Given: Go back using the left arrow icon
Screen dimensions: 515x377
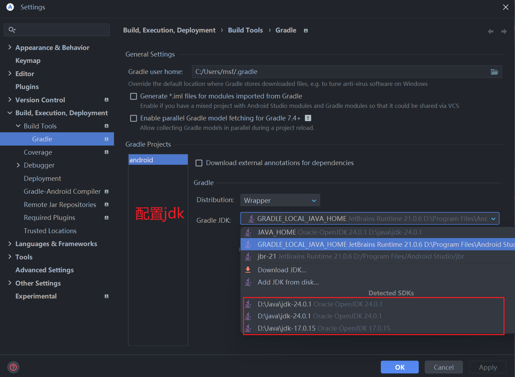Looking at the screenshot, I should point(491,31).
